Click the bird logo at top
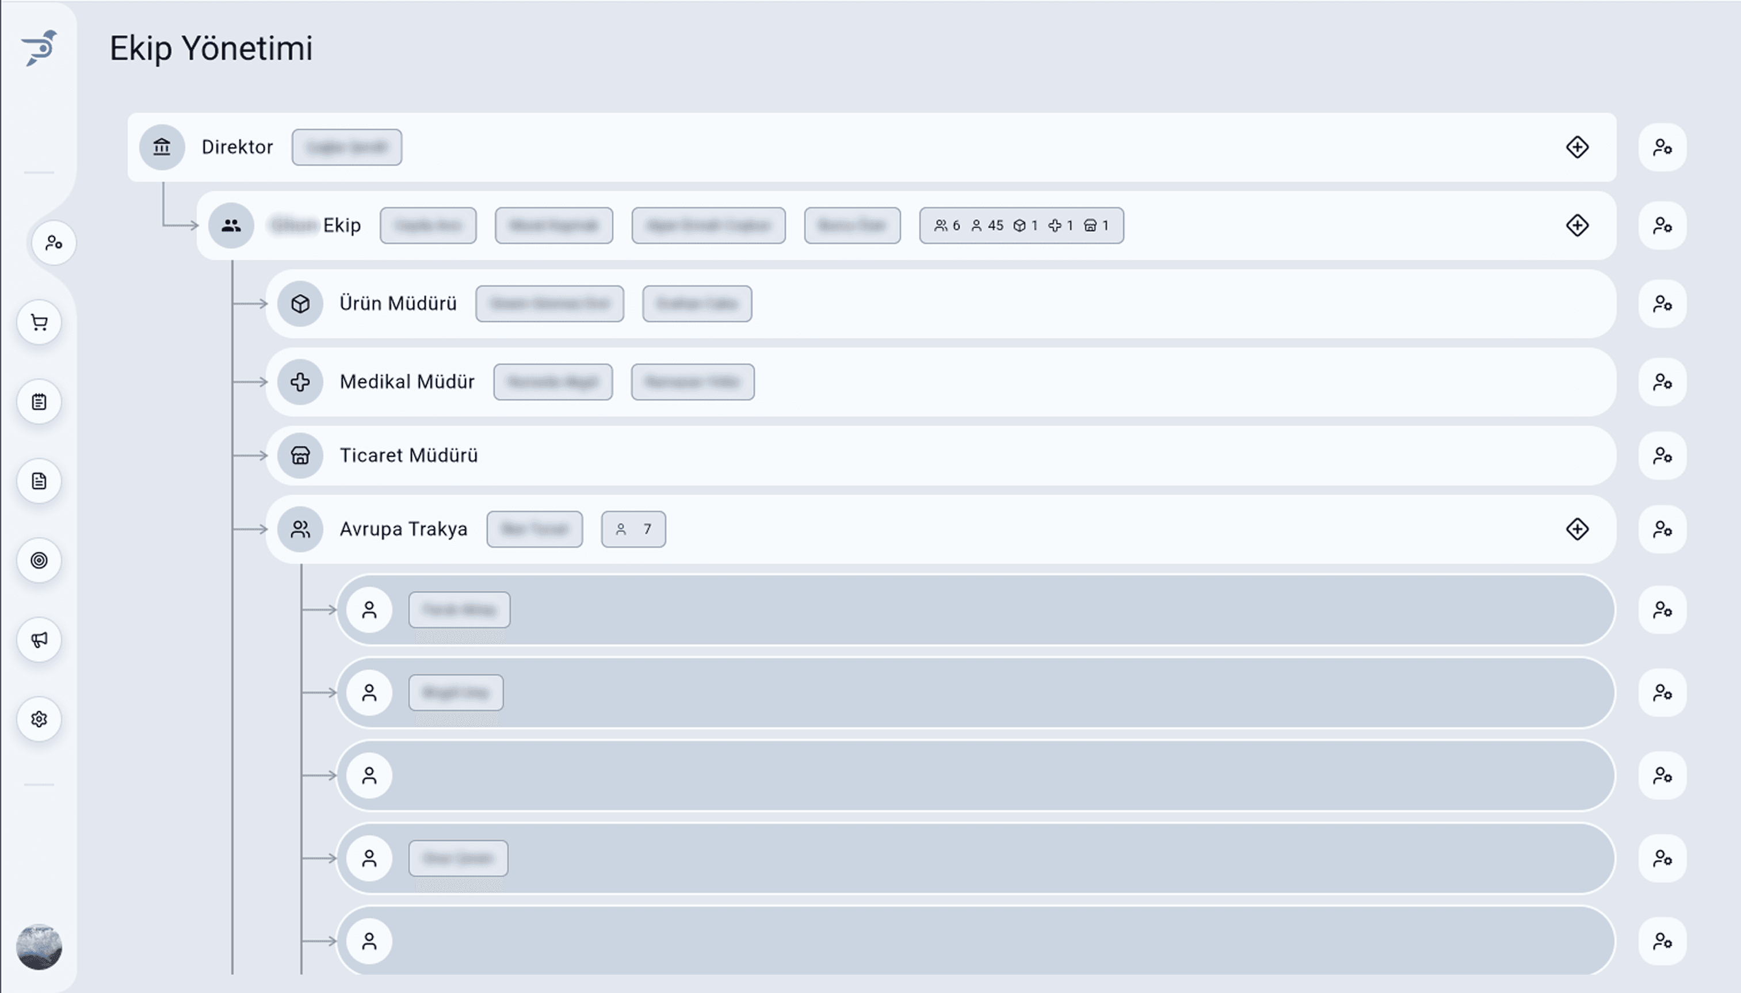Image resolution: width=1741 pixels, height=993 pixels. click(40, 48)
